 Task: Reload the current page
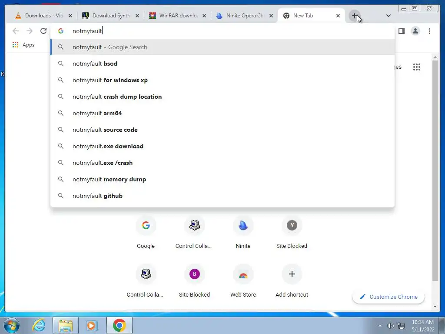click(x=43, y=31)
